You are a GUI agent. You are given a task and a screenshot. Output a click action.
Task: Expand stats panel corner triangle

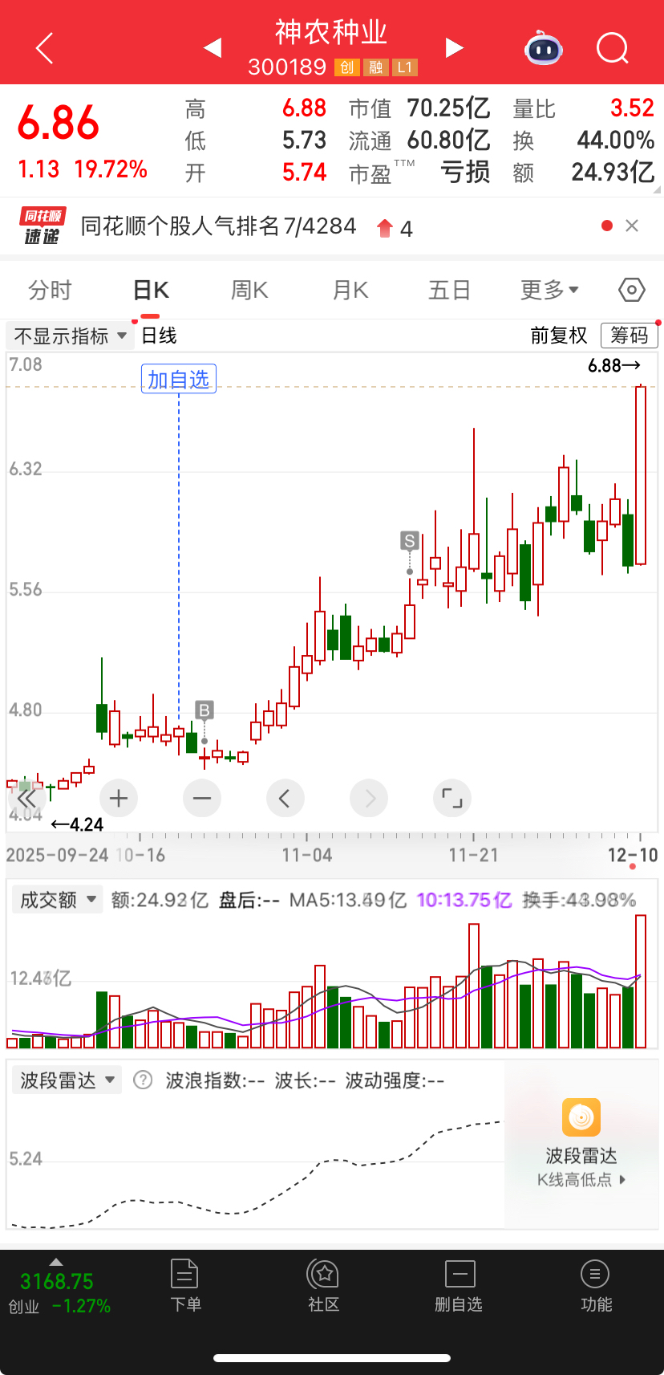pos(657,190)
